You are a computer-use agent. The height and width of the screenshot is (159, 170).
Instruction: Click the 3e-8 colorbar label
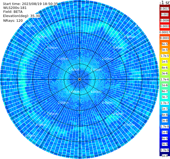click(x=165, y=120)
